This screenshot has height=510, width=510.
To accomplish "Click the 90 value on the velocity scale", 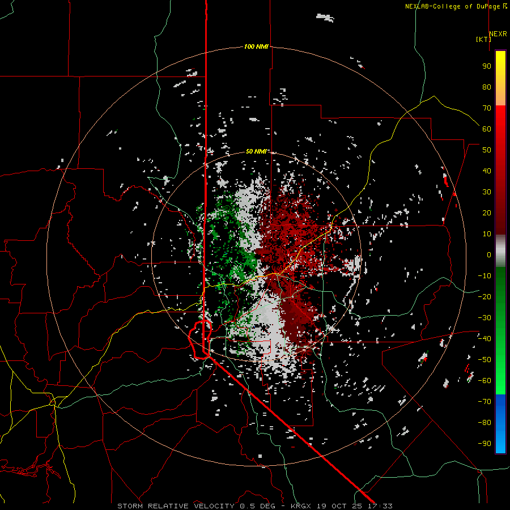I will tap(487, 66).
